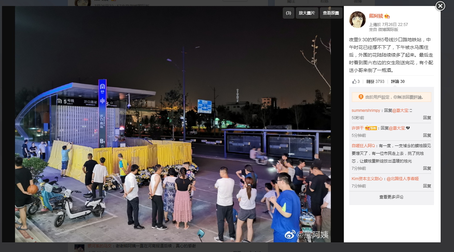Viewport: 454px width, 252px height.
Task: Open 许饼干's profile link
Action: point(358,128)
